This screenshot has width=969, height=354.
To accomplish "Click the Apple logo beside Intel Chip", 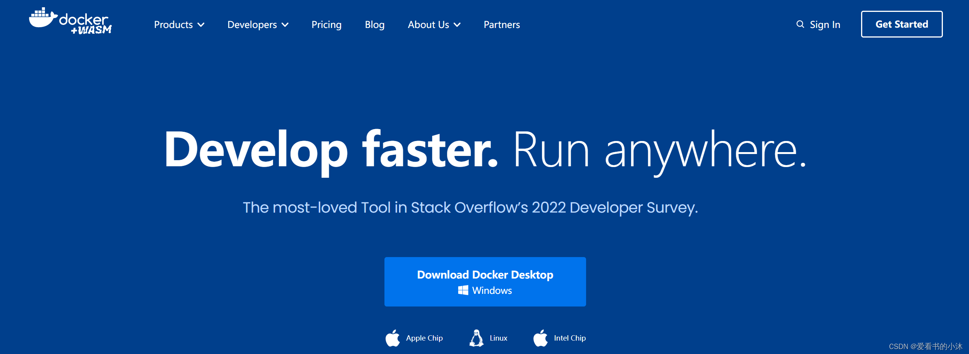I will pyautogui.click(x=540, y=338).
